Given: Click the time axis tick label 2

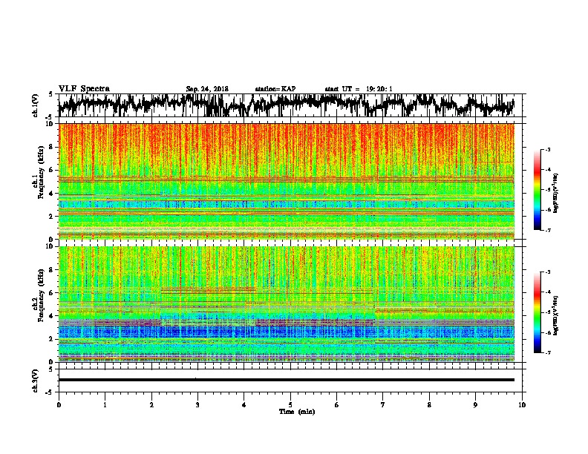Looking at the screenshot, I should coord(151,405).
